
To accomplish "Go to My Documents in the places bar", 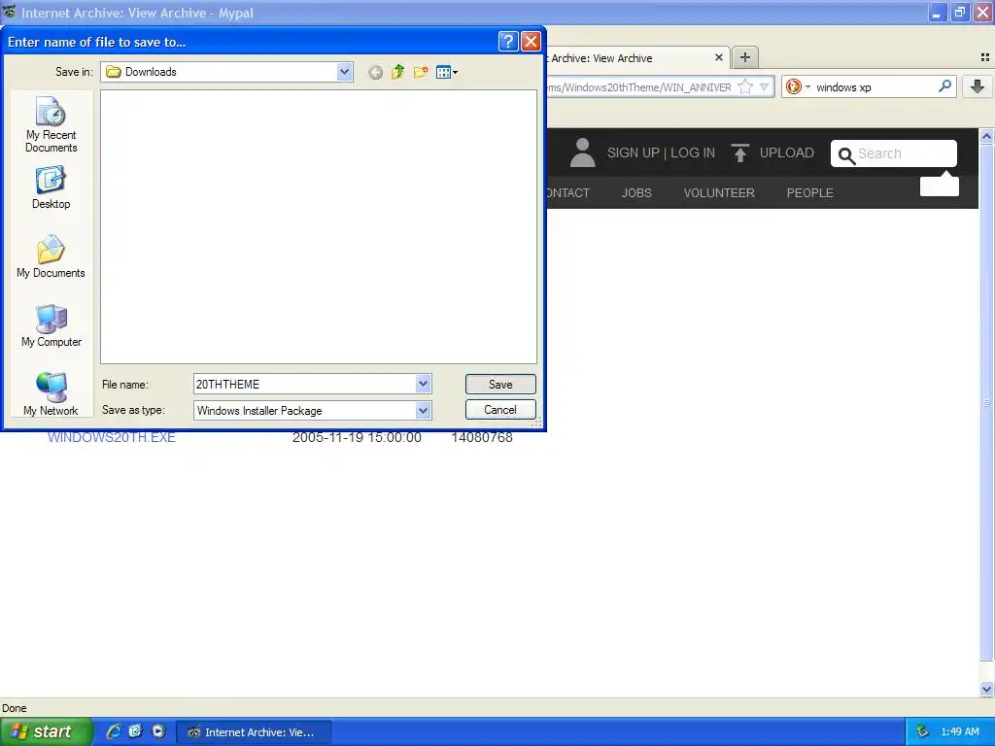I will click(51, 256).
